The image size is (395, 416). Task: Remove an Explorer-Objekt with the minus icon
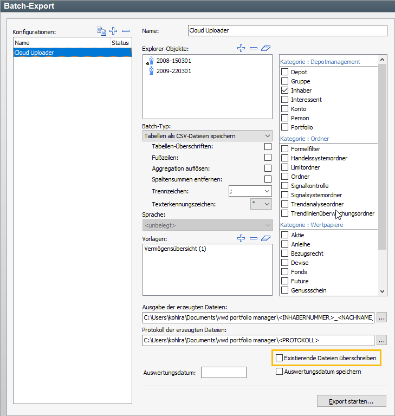tap(252, 49)
